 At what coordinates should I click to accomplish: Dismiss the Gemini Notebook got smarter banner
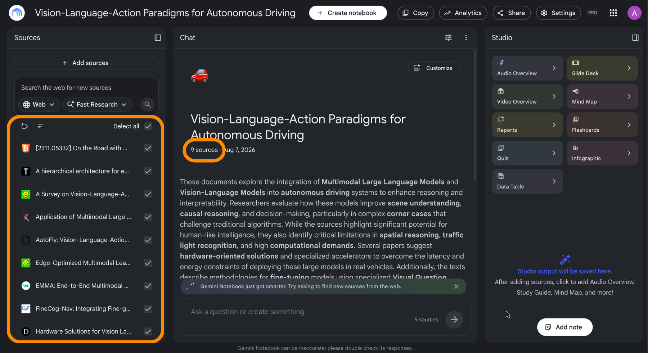point(456,286)
